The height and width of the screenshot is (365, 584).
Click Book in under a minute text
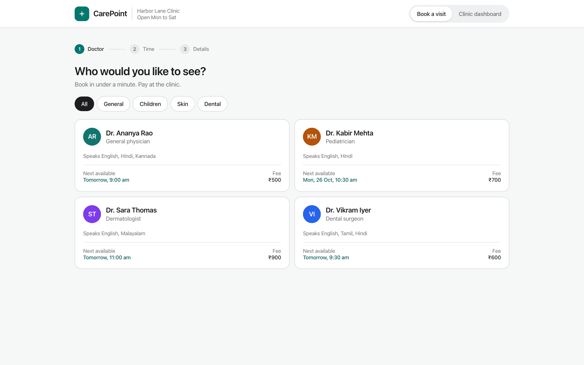pyautogui.click(x=128, y=84)
